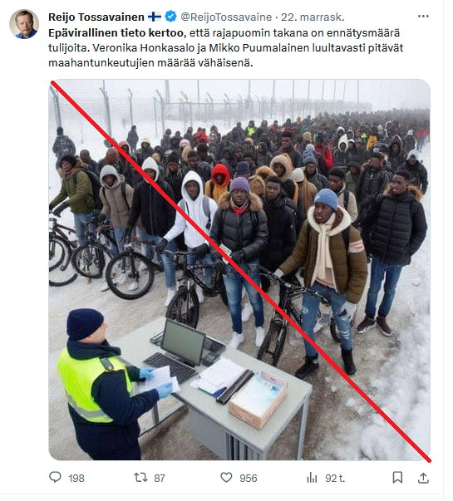Screen dimensions: 453x501
Task: Click the blue verified badge
Action: [170, 17]
